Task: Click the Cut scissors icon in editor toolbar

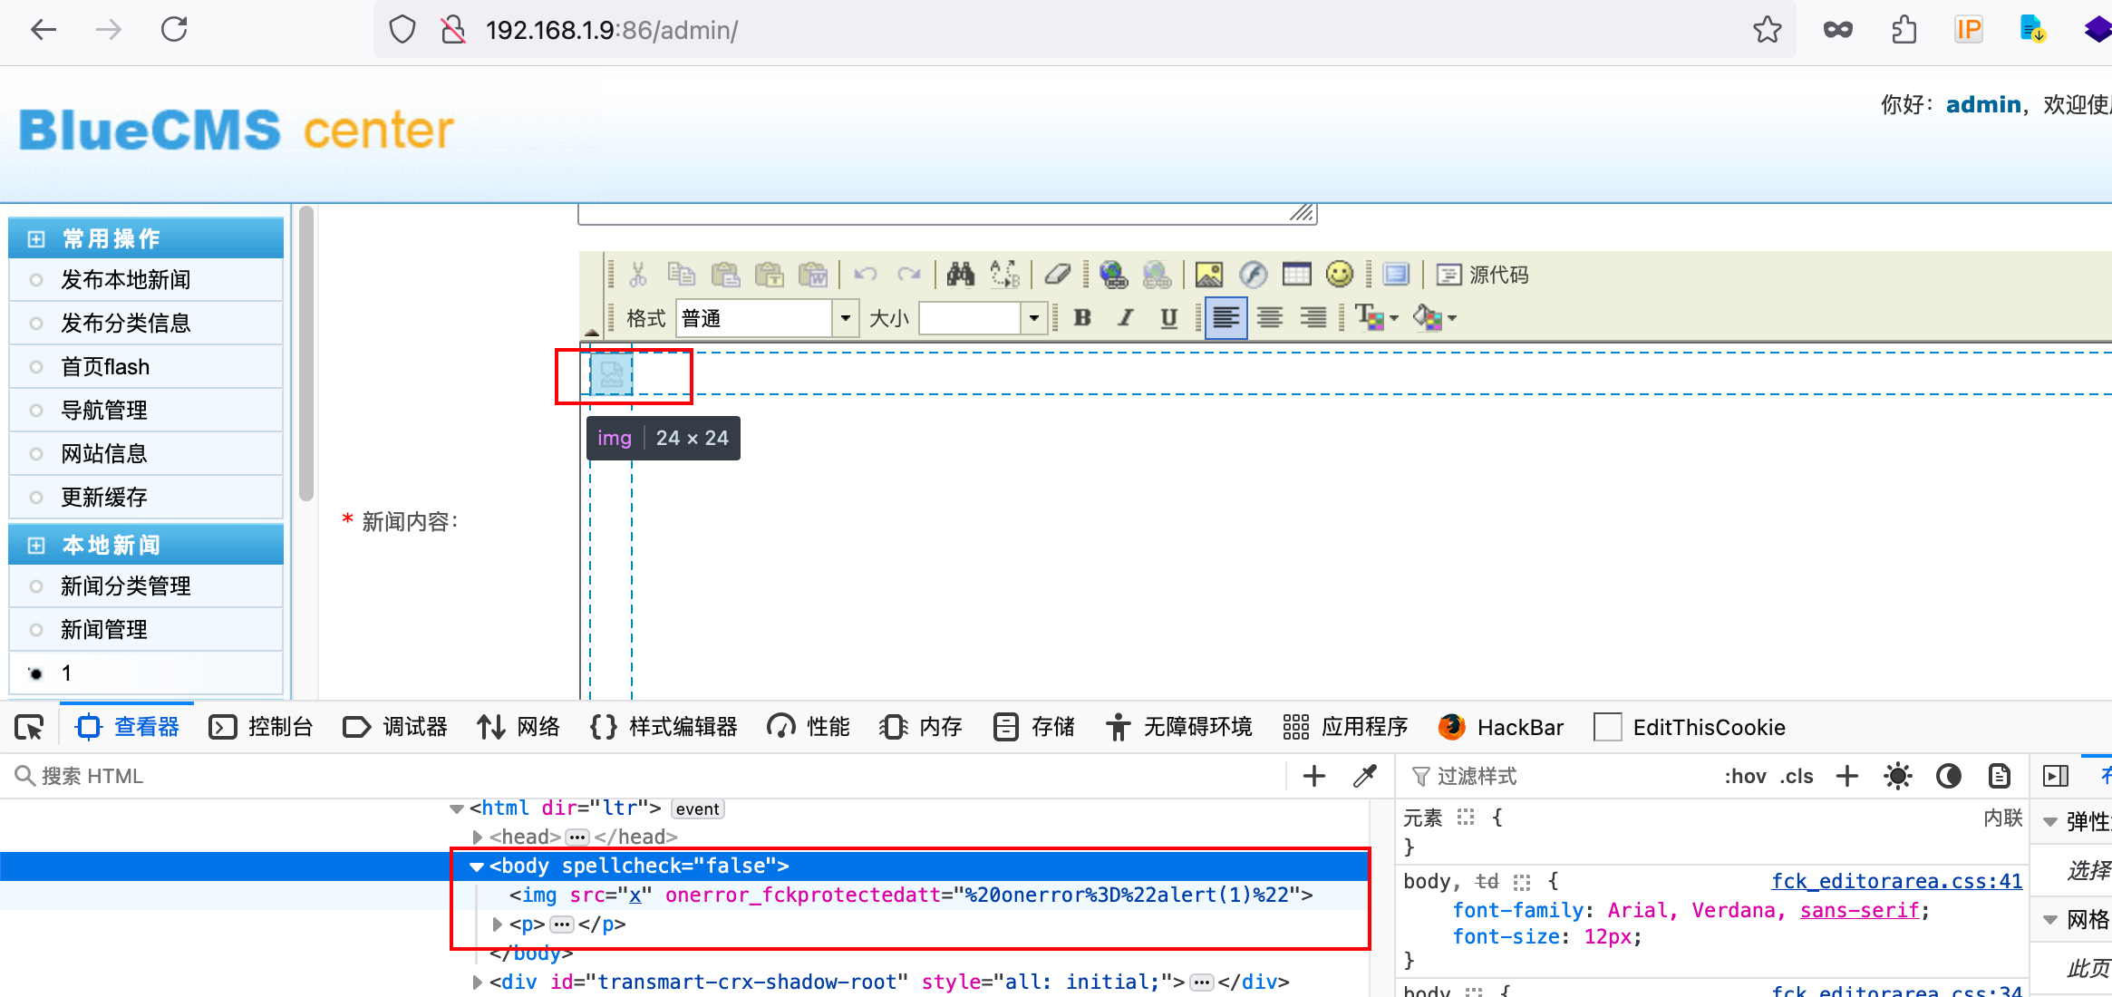Action: pyautogui.click(x=638, y=274)
